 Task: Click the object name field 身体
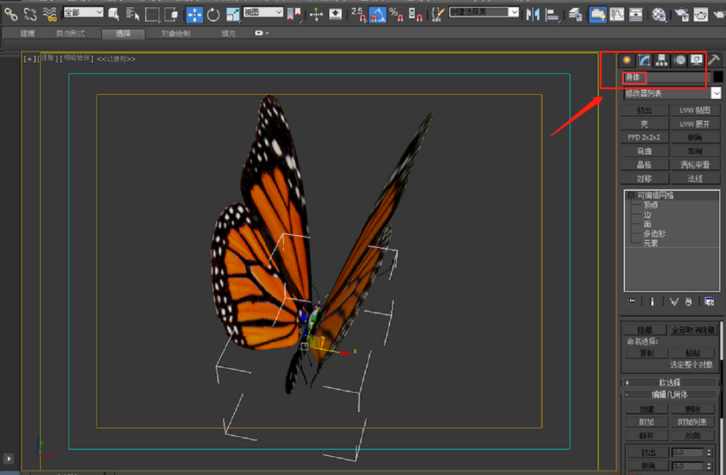[x=666, y=77]
